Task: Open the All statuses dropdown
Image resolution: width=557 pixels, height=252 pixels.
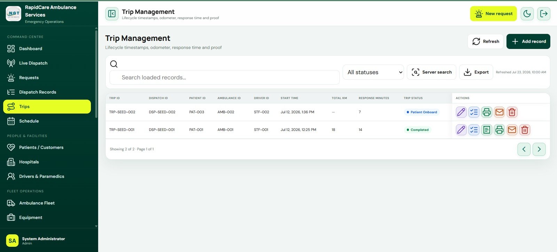Action: coord(373,72)
